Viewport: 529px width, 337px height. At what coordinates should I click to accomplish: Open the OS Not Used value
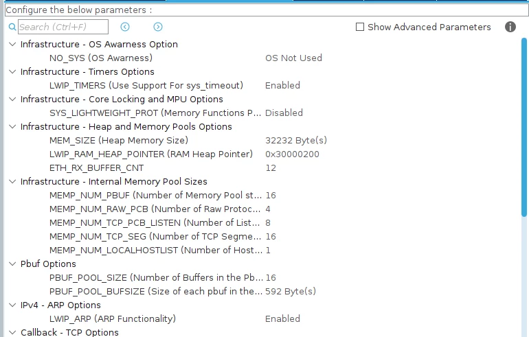293,58
